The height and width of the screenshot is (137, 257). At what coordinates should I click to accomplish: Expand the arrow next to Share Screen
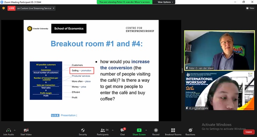(146, 130)
